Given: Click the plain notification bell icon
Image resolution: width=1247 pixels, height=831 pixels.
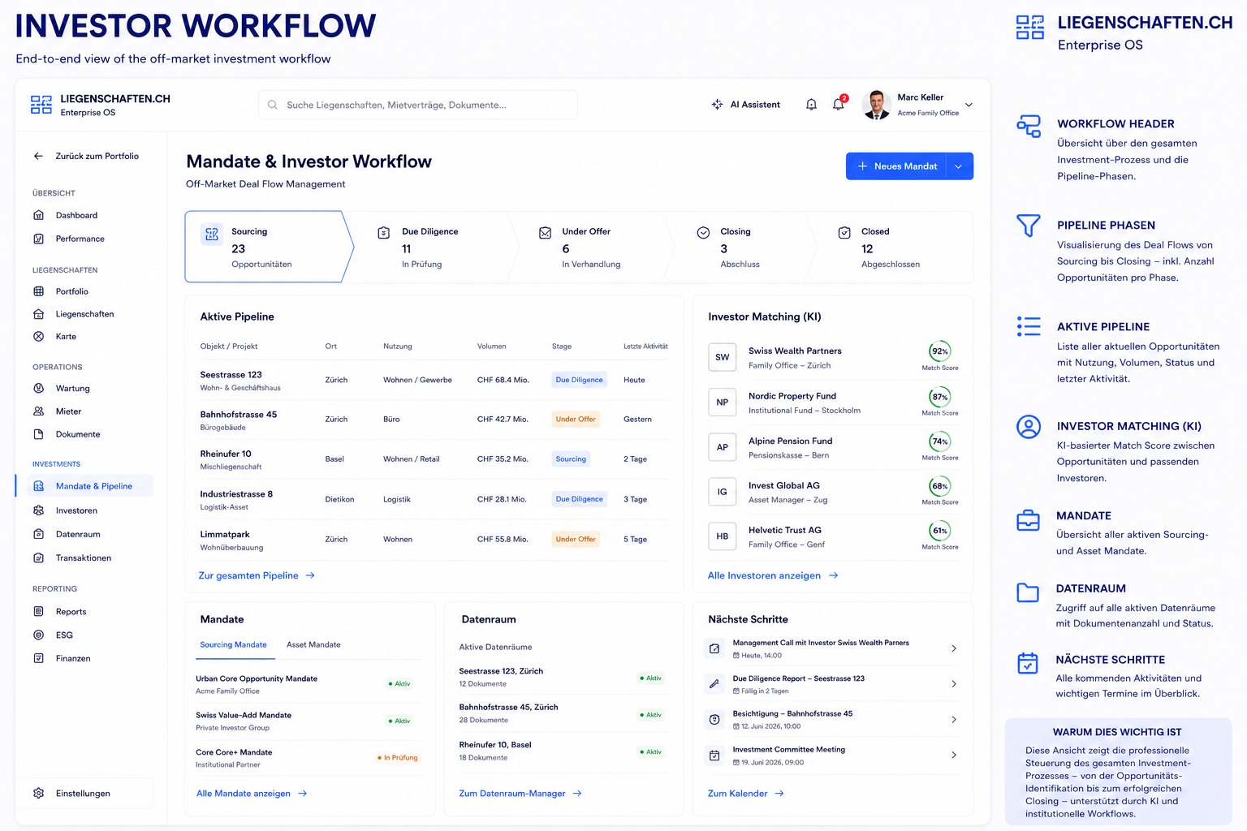Looking at the screenshot, I should pyautogui.click(x=811, y=105).
